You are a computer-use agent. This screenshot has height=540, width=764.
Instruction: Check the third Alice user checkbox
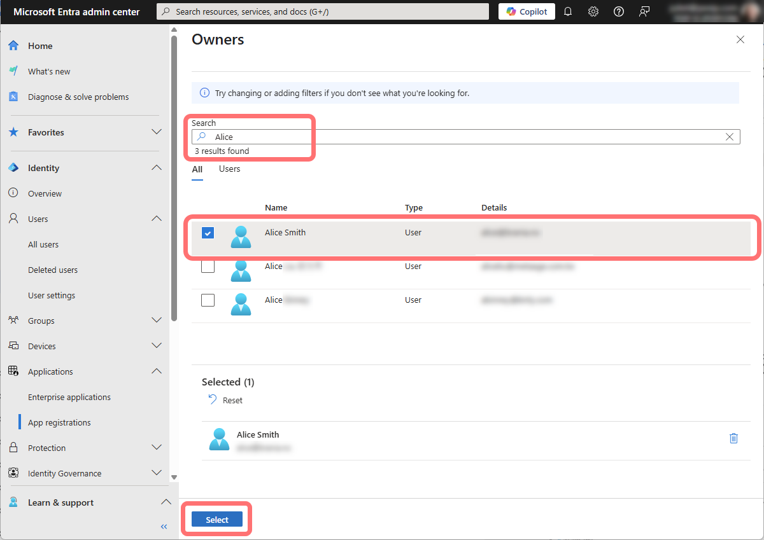coord(208,300)
